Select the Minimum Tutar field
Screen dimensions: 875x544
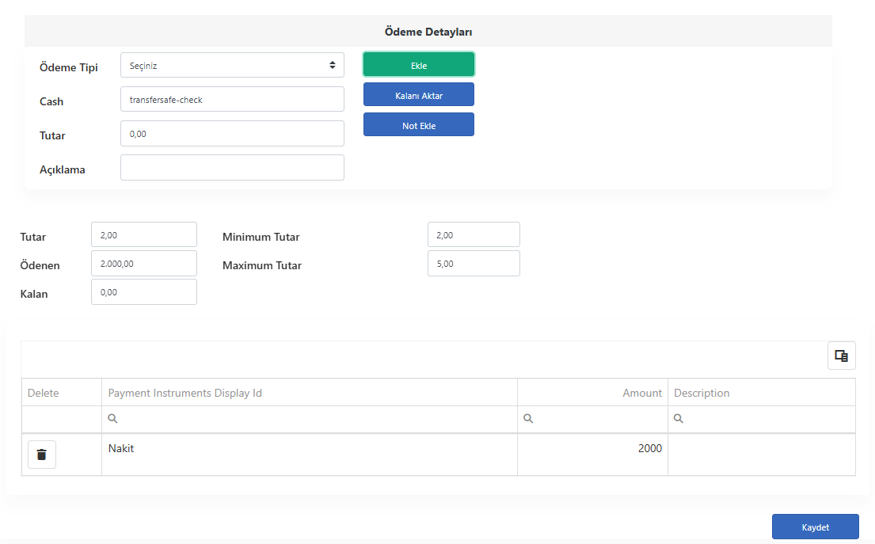pyautogui.click(x=474, y=235)
